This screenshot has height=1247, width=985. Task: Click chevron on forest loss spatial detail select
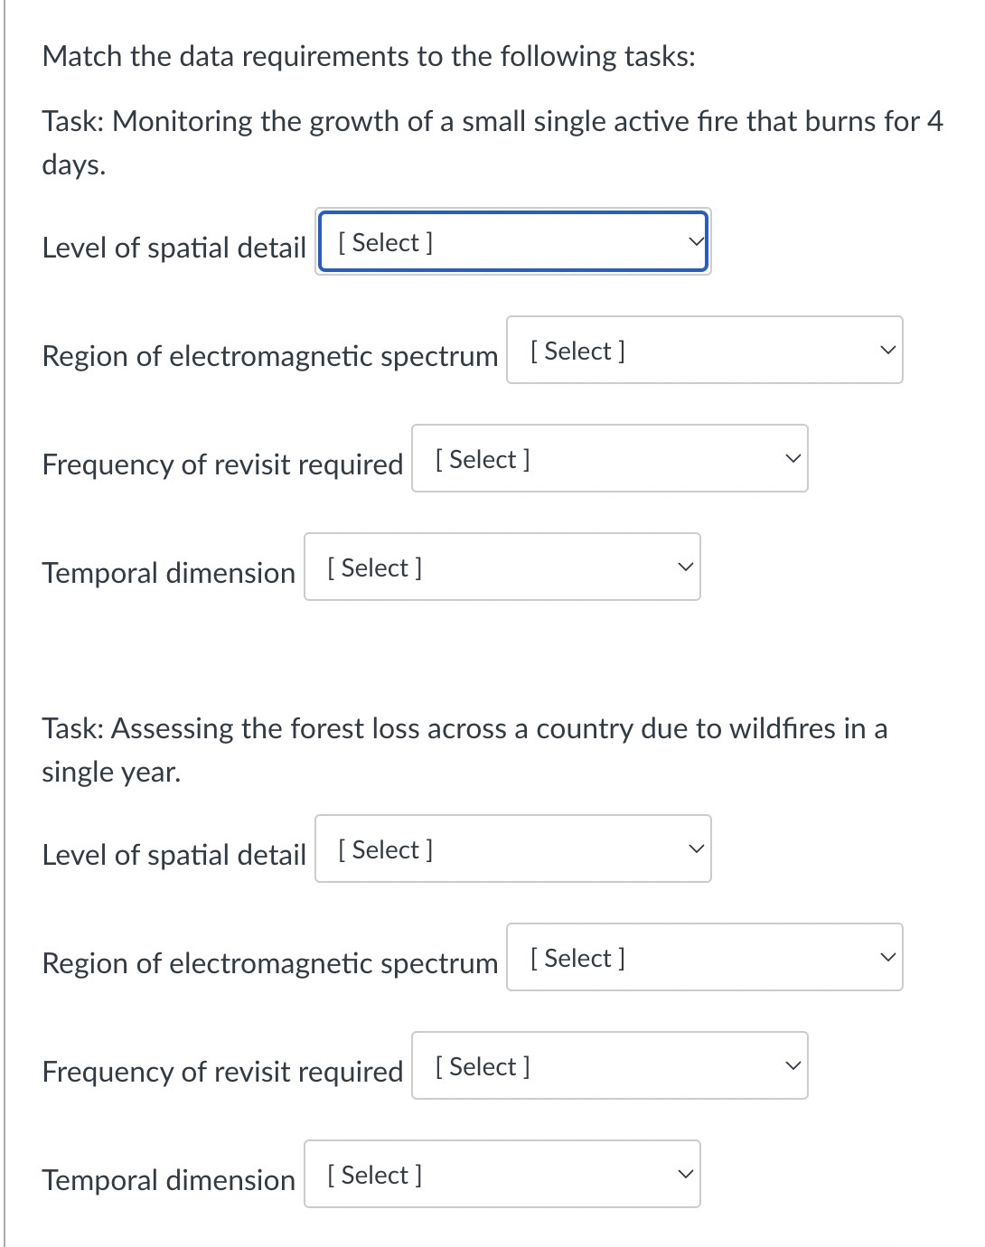point(696,849)
